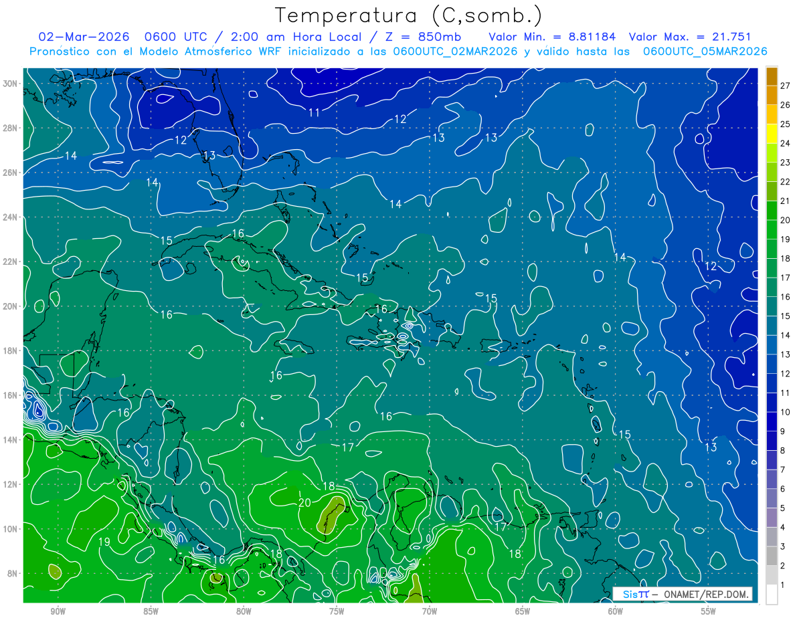Click the legend value '4'
Viewport: 803px width, 620px height.
783,528
